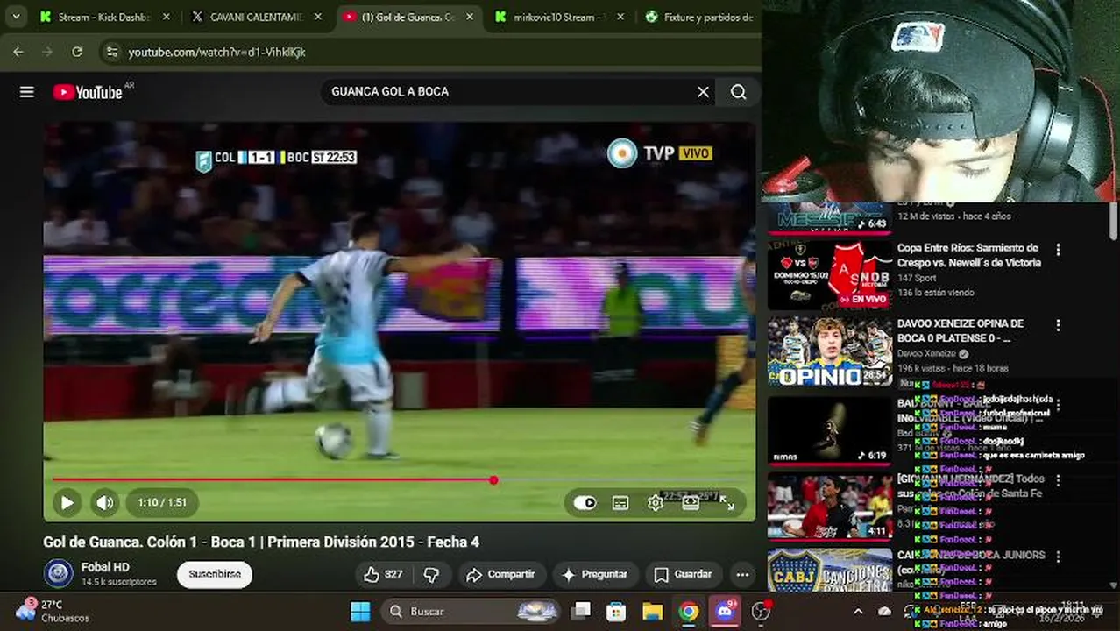This screenshot has height=631, width=1120.
Task: Open the Windows Start menu
Action: point(360,611)
